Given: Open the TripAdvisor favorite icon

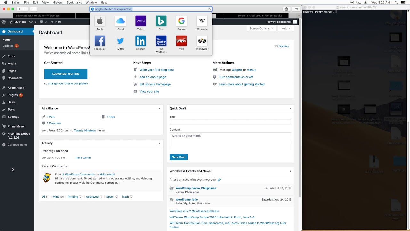Looking at the screenshot, I should (202, 41).
